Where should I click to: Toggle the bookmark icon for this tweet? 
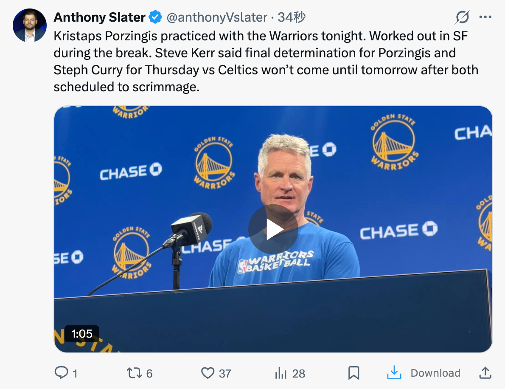tap(353, 373)
